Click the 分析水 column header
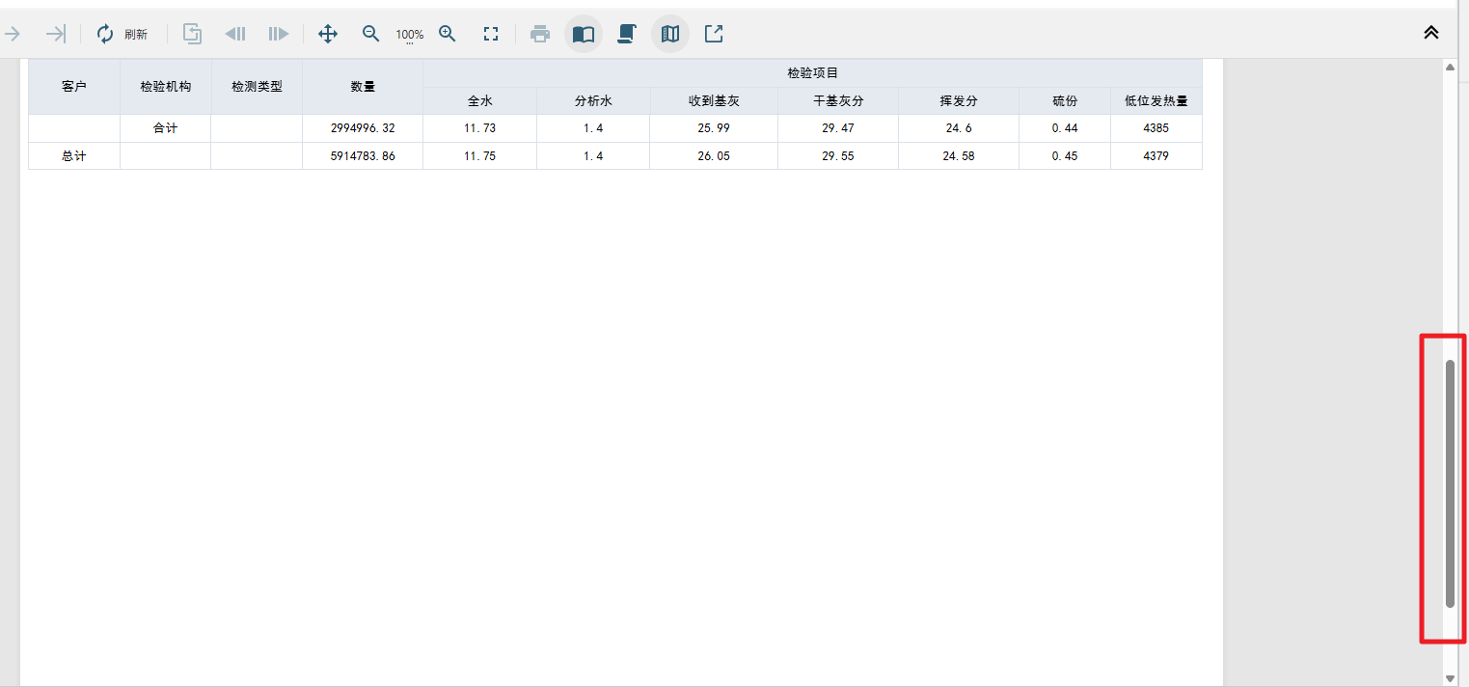1469x687 pixels. click(x=593, y=101)
